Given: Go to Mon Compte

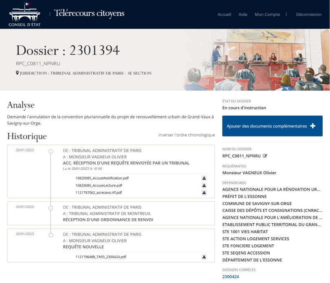Looking at the screenshot, I should pos(267,14).
